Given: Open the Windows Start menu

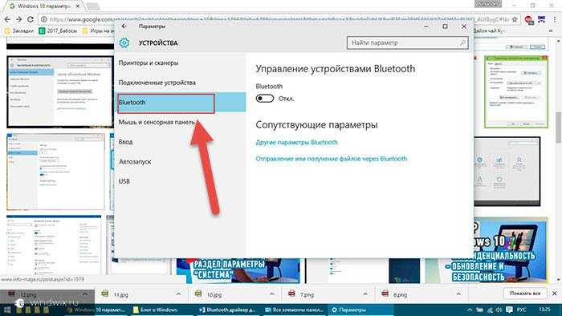Looking at the screenshot, I should point(7,310).
